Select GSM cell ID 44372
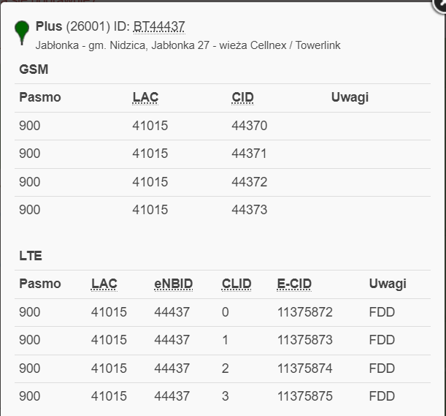 click(x=250, y=181)
